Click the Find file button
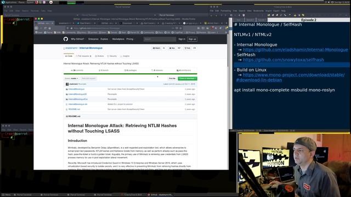The image size is (351, 197). click(172, 78)
